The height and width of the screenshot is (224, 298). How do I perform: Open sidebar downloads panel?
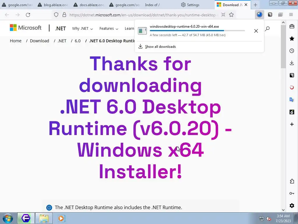point(292,63)
